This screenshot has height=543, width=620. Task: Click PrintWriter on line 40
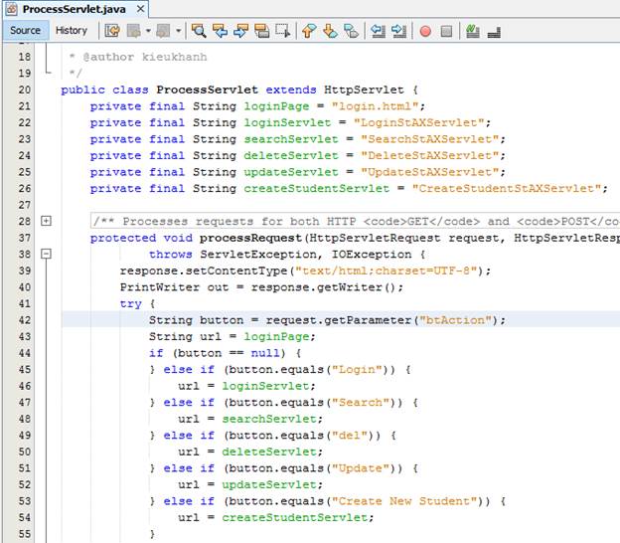coord(160,287)
